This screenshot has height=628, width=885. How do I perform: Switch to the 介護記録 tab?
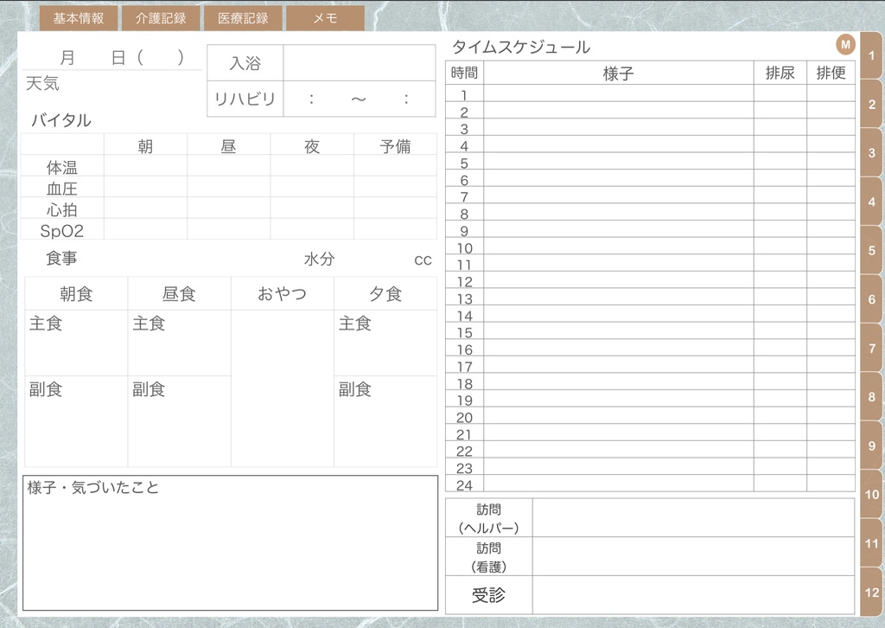pyautogui.click(x=160, y=17)
